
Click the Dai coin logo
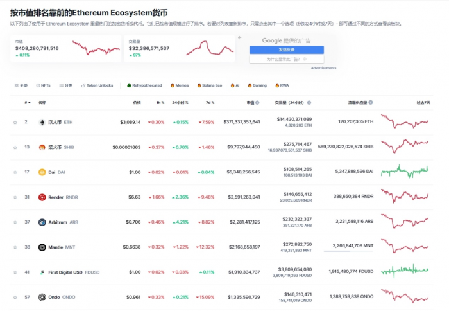[x=42, y=172]
